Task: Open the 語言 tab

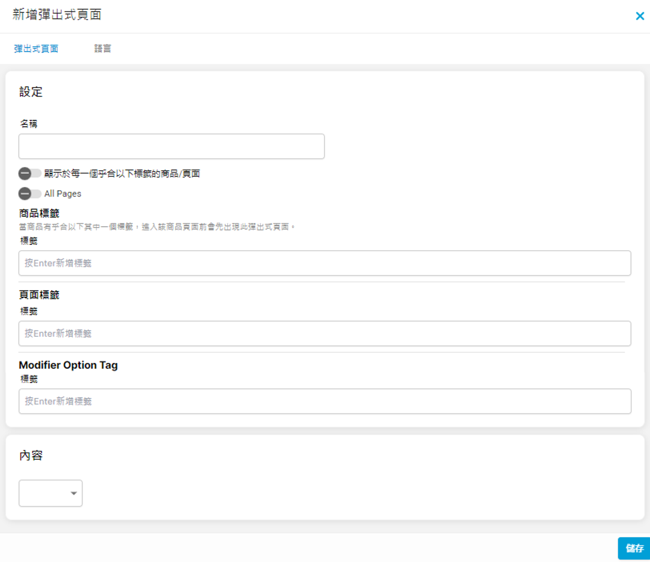Action: (x=103, y=49)
